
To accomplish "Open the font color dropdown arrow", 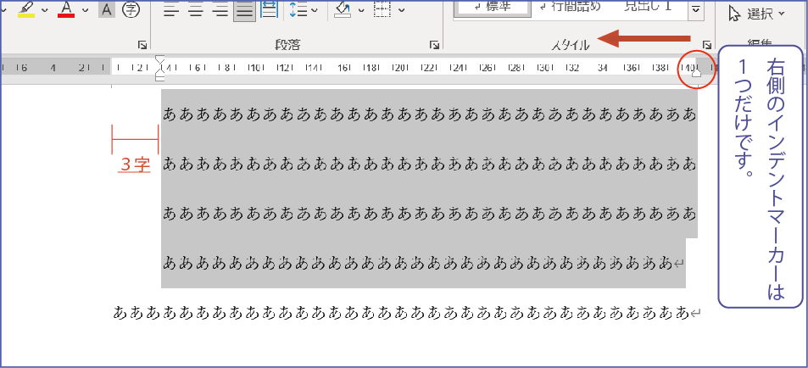I will click(x=85, y=11).
